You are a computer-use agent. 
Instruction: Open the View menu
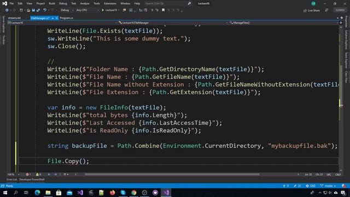[29, 4]
